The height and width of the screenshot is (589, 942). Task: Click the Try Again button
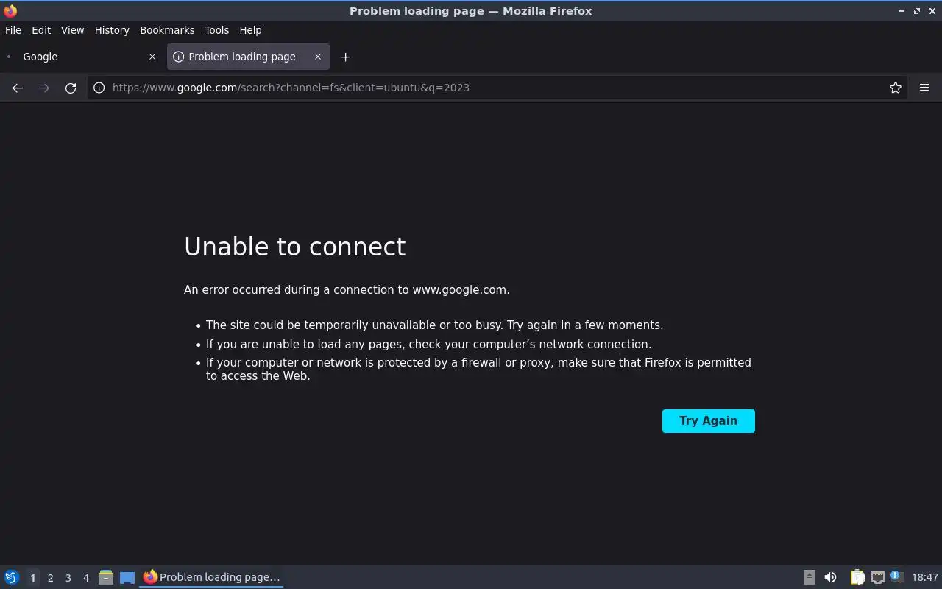[x=708, y=421]
